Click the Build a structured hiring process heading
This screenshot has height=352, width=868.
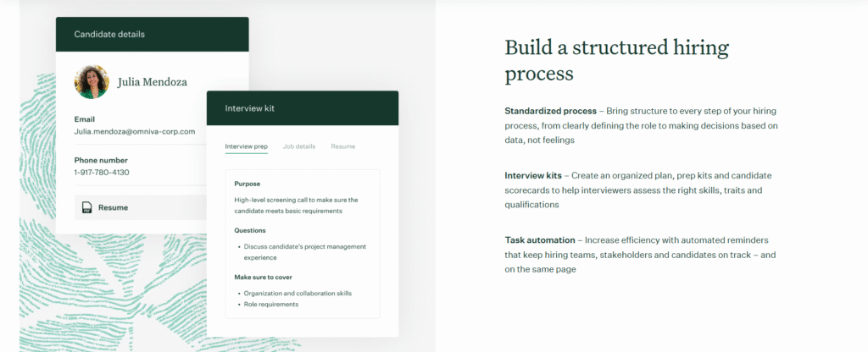pyautogui.click(x=617, y=61)
